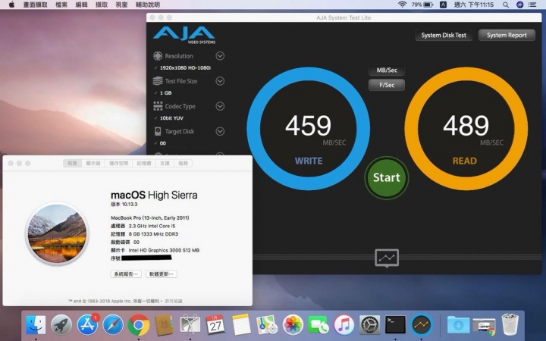Switch units to F/Sec
Screen dimensions: 546x341
tap(387, 85)
